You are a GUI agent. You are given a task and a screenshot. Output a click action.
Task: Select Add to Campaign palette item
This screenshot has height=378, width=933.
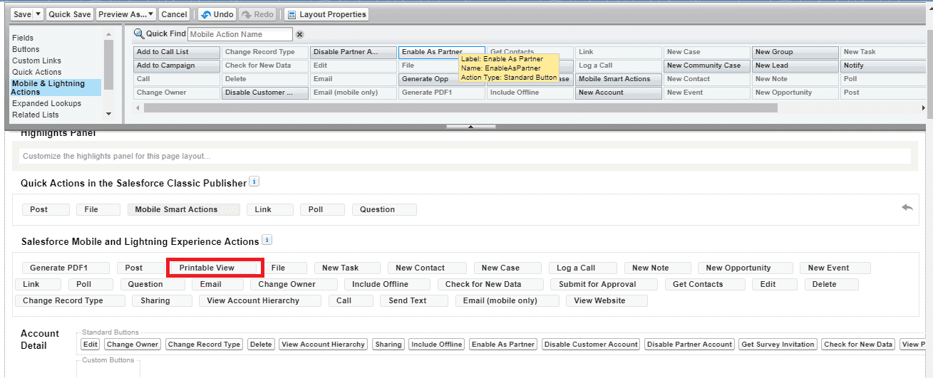[176, 65]
